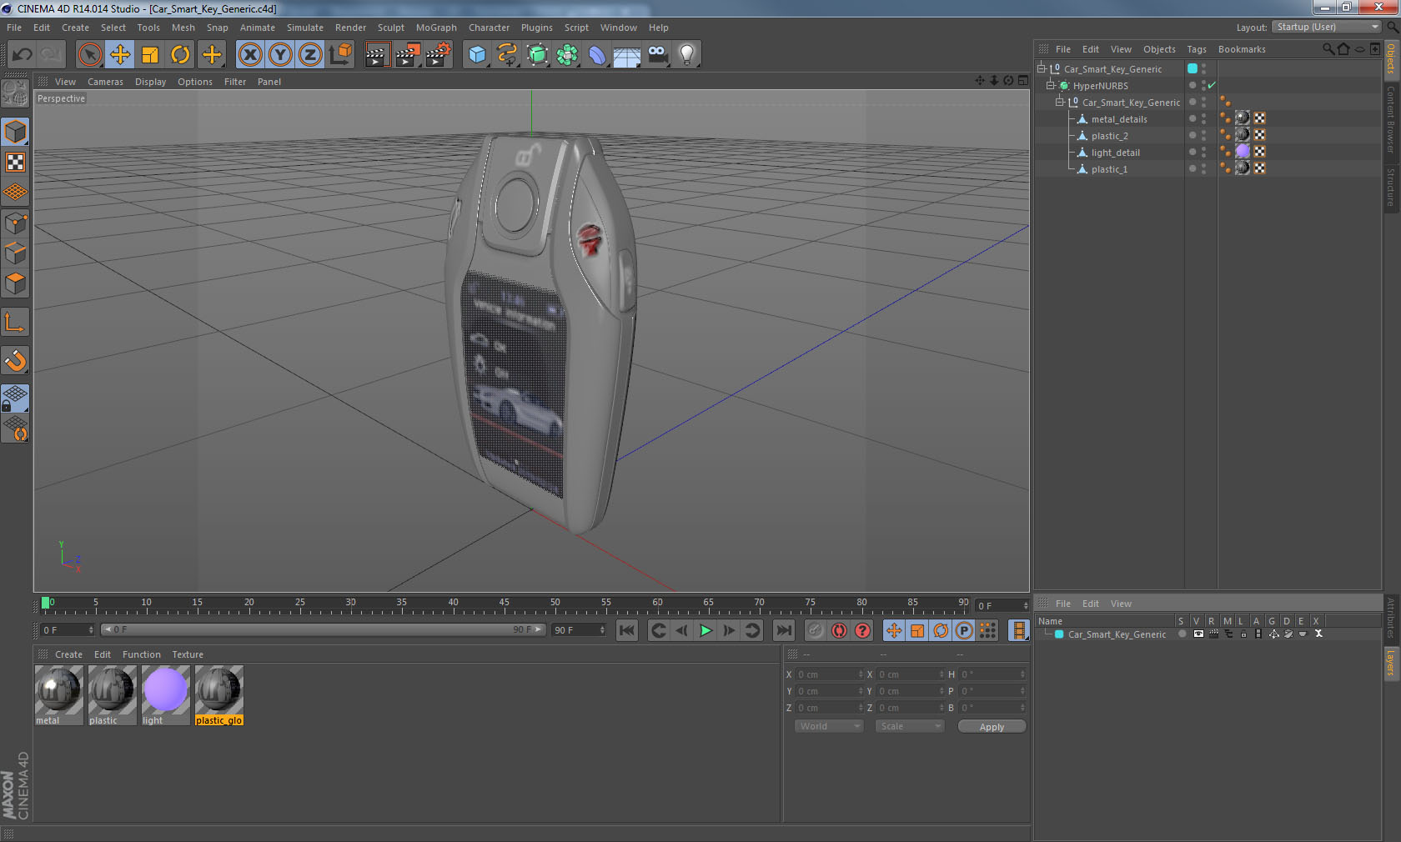Viewport: 1401px width, 842px height.
Task: Open viewport Cameras menu
Action: (105, 82)
